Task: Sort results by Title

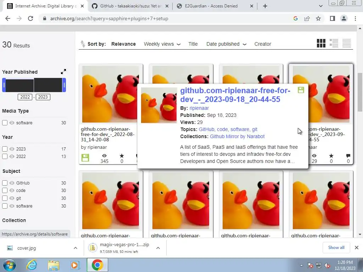Action: (x=193, y=44)
